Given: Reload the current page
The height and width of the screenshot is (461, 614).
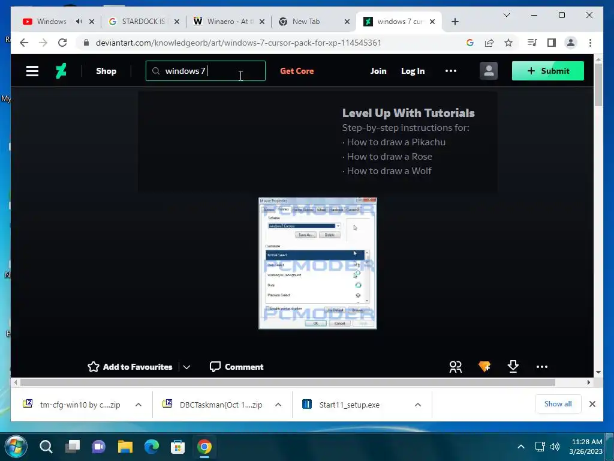Looking at the screenshot, I should (x=62, y=43).
